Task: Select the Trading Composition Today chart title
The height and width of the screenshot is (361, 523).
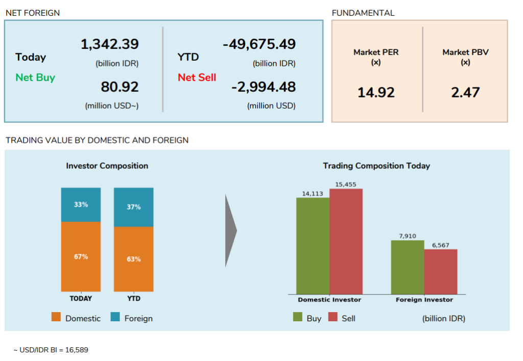Action: coord(376,166)
